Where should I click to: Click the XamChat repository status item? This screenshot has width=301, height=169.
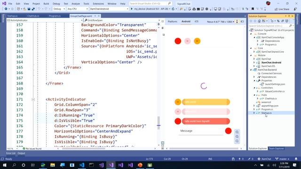(x=264, y=159)
